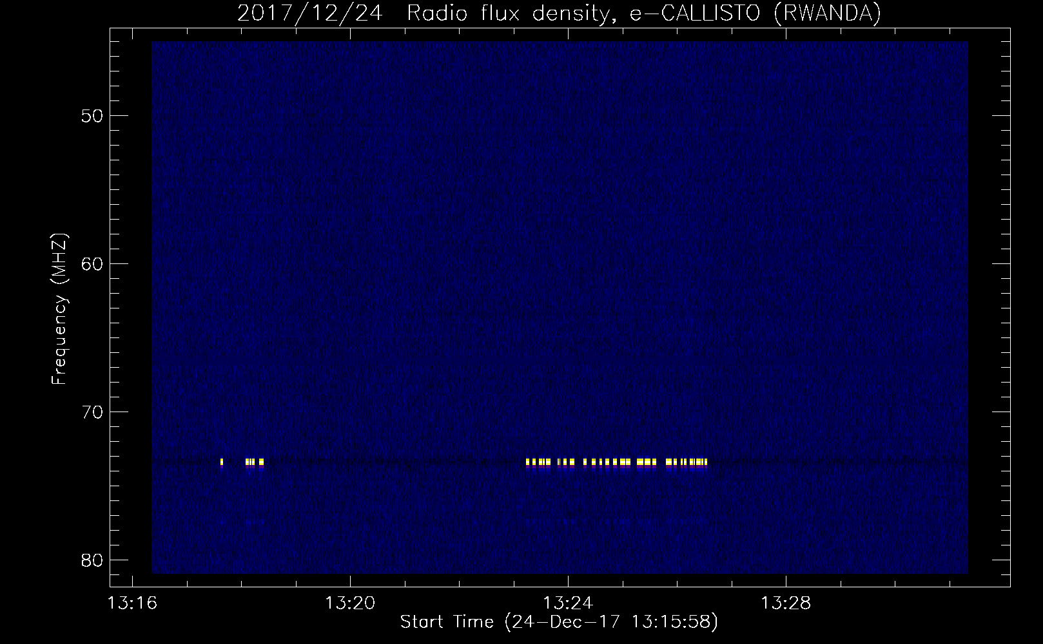This screenshot has height=644, width=1043.
Task: Click the time tick label '13:16'
Action: 132,603
